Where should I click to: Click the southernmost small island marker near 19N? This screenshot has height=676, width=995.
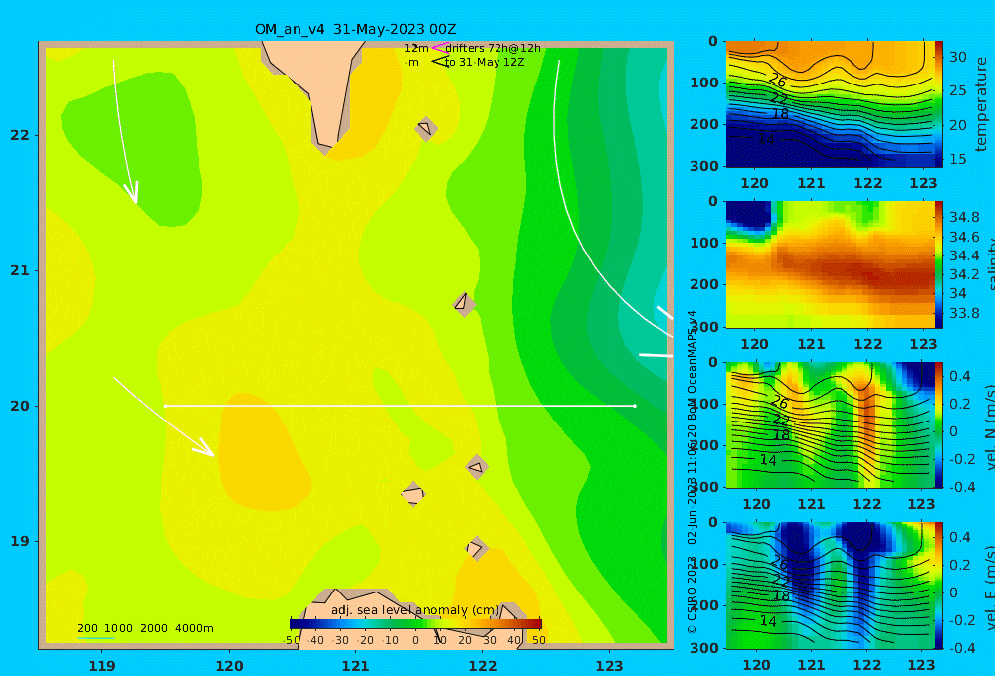[476, 548]
